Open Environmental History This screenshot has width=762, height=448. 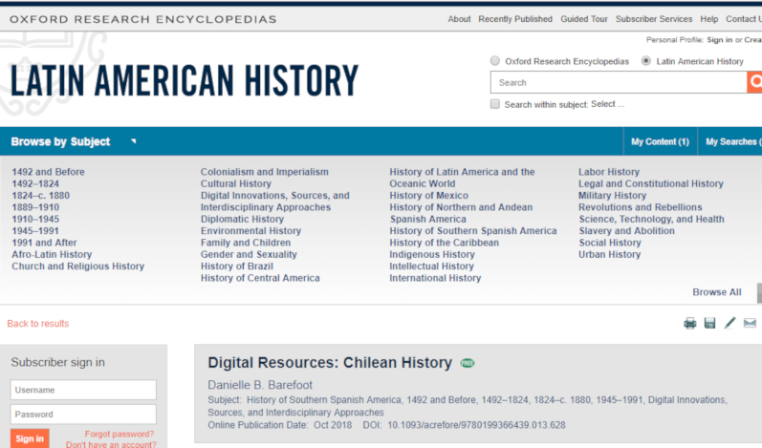click(x=250, y=230)
